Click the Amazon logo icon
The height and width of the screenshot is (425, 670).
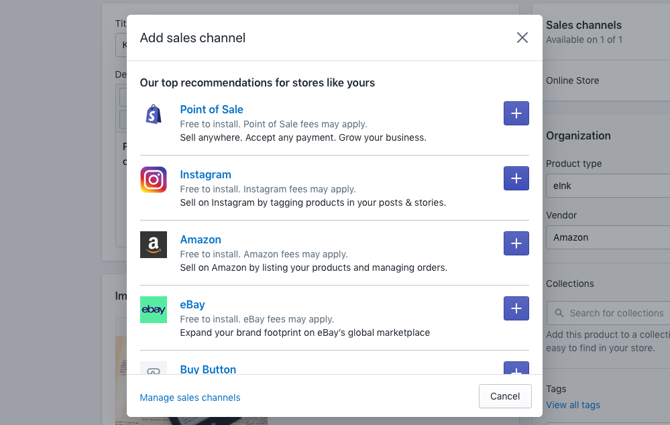(x=154, y=245)
